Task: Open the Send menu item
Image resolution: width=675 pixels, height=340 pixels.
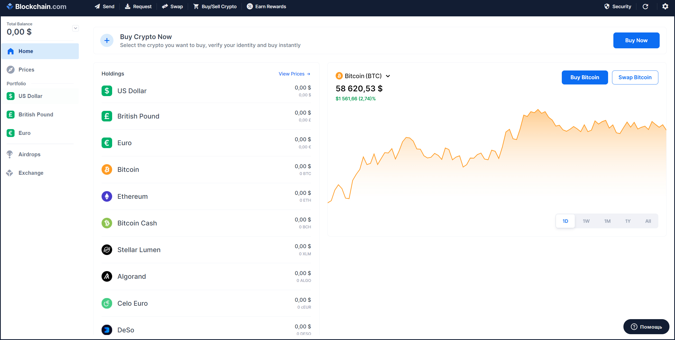Action: tap(104, 6)
